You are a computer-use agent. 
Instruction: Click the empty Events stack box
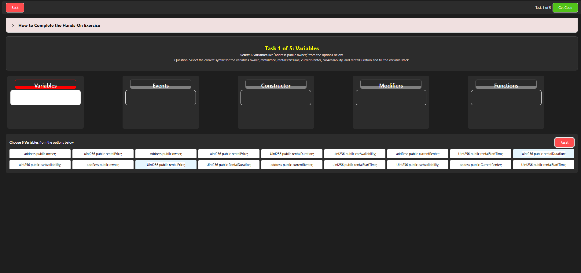[x=160, y=98]
